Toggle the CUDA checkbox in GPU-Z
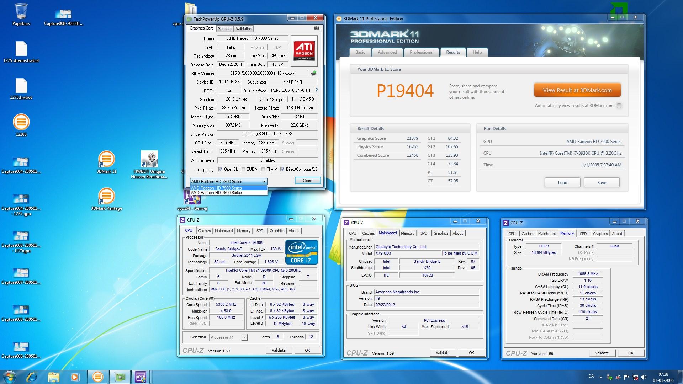683x384 pixels. (x=243, y=169)
